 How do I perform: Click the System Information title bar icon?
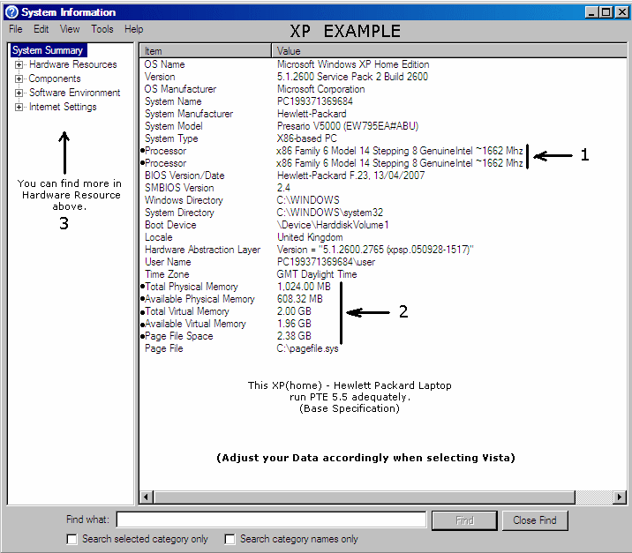11,12
